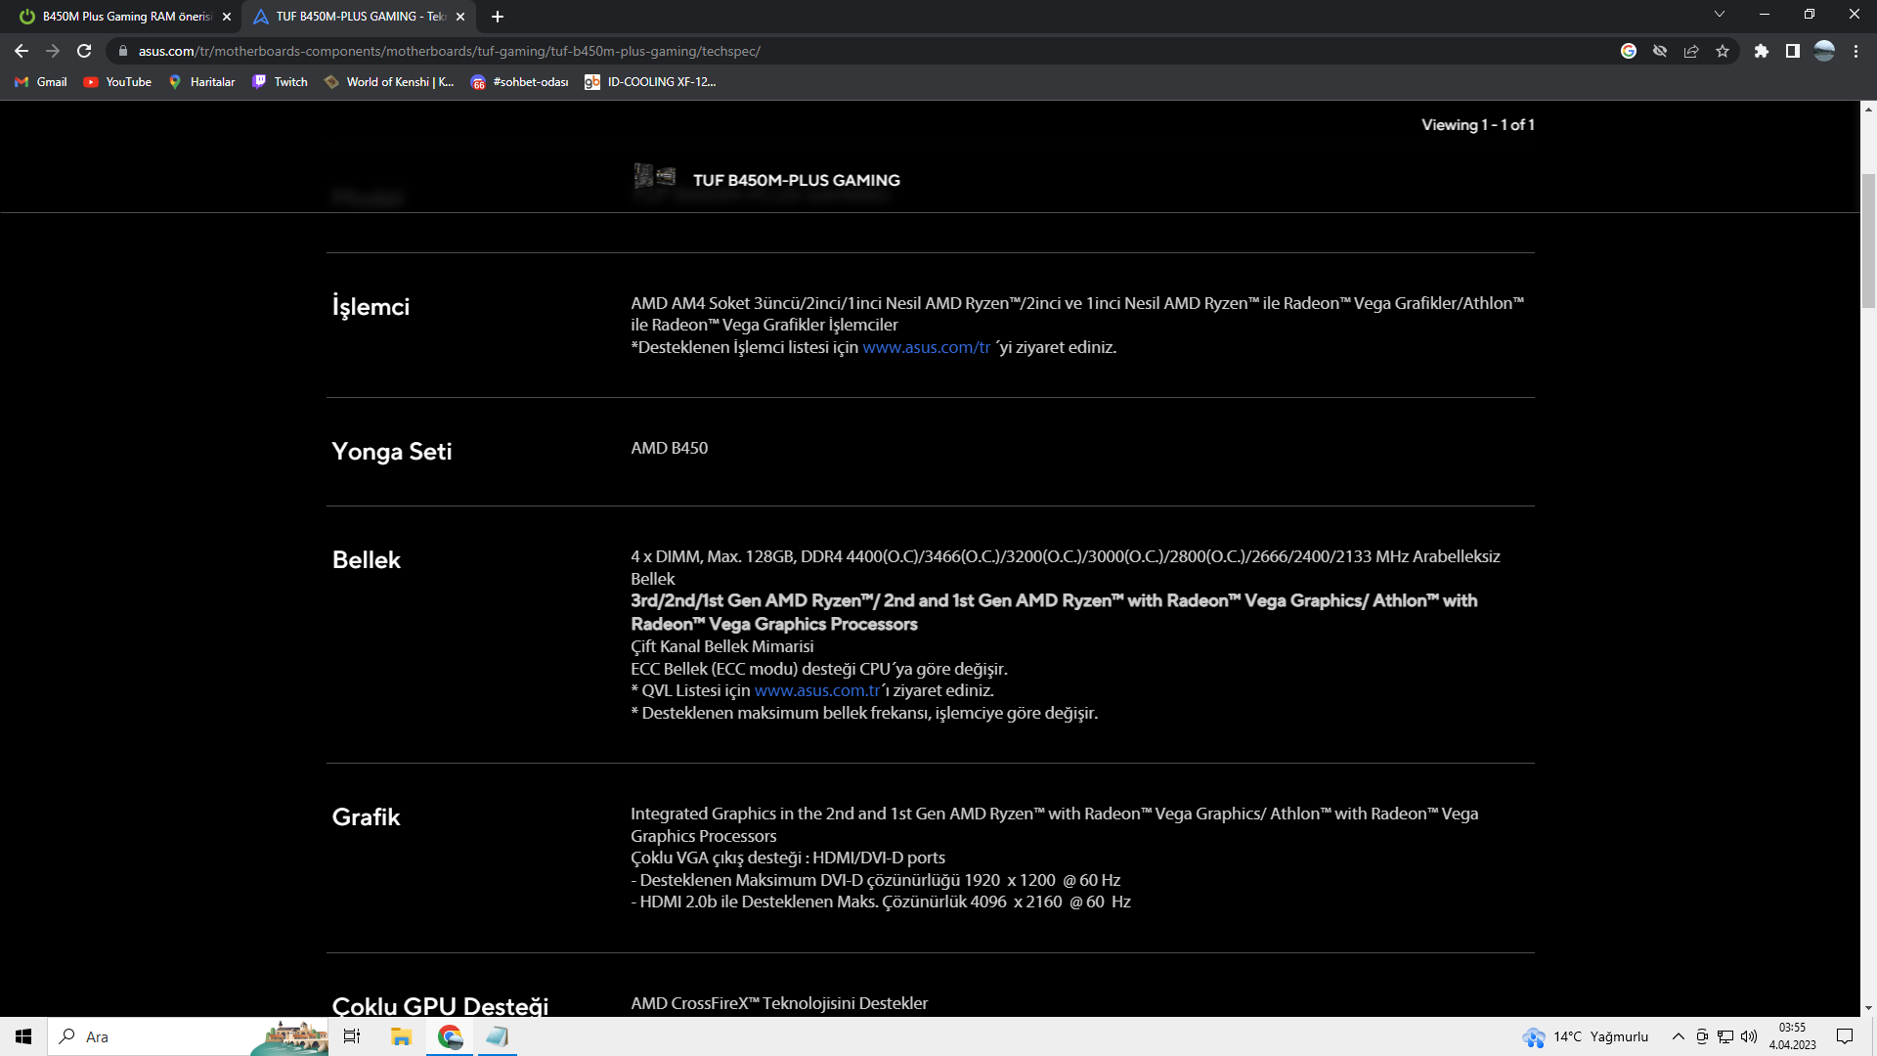Click the volume icon in system tray
1877x1056 pixels.
click(1749, 1036)
